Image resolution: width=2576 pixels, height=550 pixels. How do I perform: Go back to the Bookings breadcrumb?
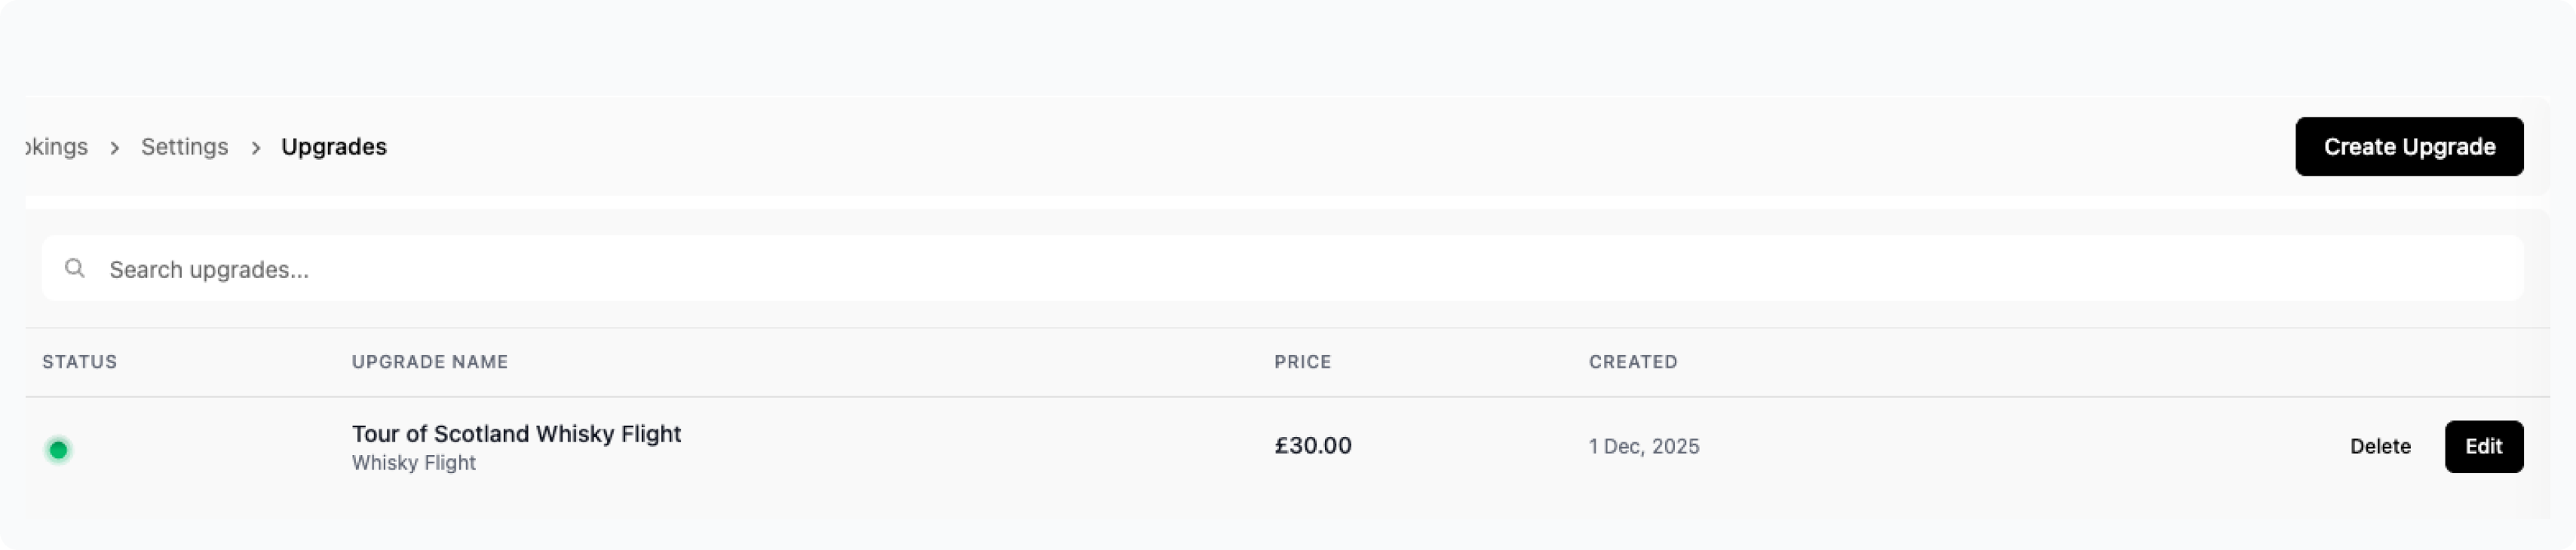tap(57, 147)
